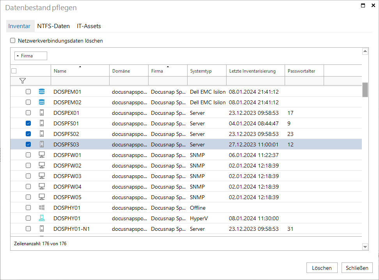The image size is (379, 280).
Task: Sort by the Domäne column header
Action: [x=129, y=71]
